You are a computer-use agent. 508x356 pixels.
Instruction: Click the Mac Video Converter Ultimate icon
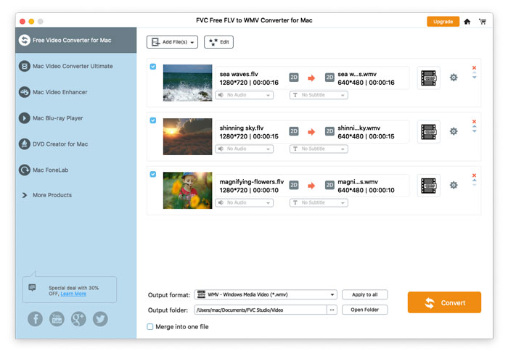(x=24, y=66)
